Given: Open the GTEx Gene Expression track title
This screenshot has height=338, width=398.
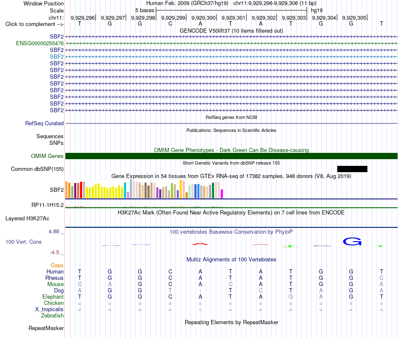Looking at the screenshot, I should (x=231, y=176).
